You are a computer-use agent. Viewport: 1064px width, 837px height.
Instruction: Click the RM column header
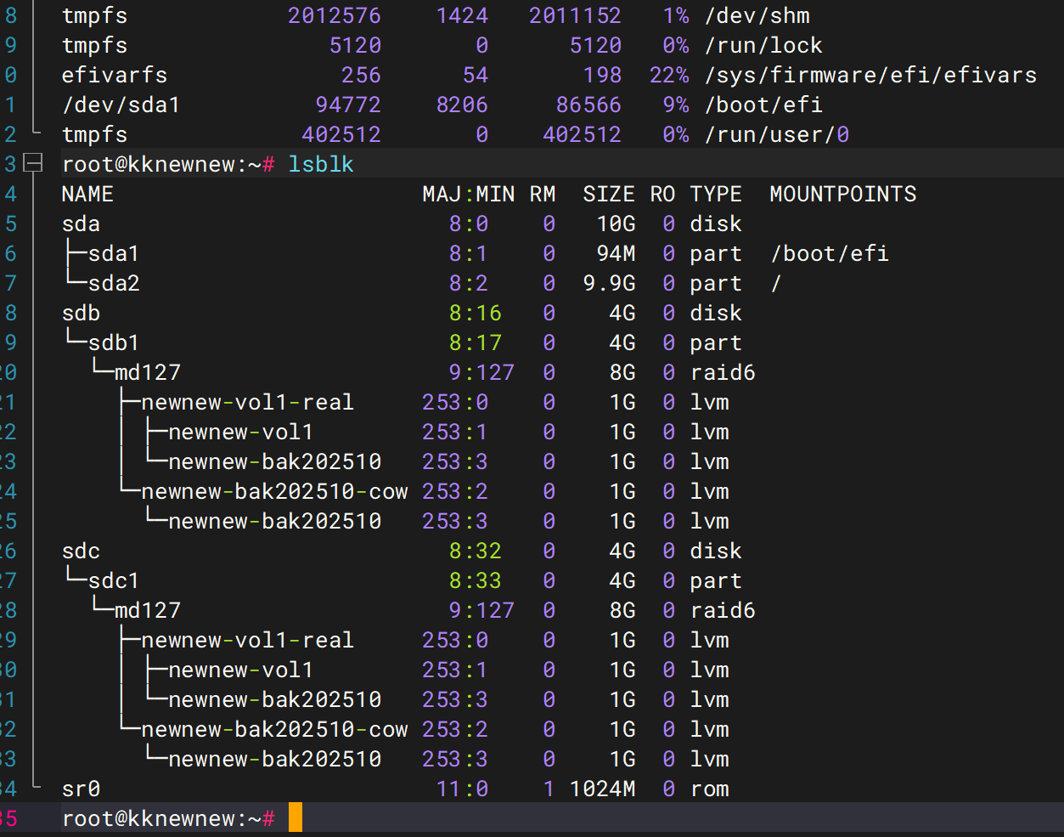click(x=543, y=194)
